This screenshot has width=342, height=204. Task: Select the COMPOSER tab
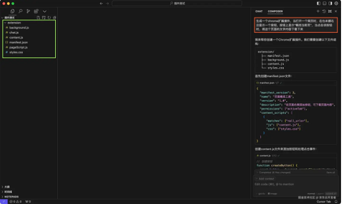click(275, 11)
